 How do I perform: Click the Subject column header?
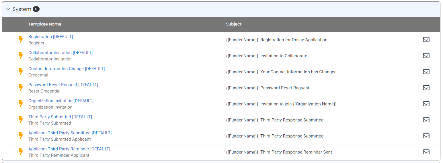click(234, 24)
